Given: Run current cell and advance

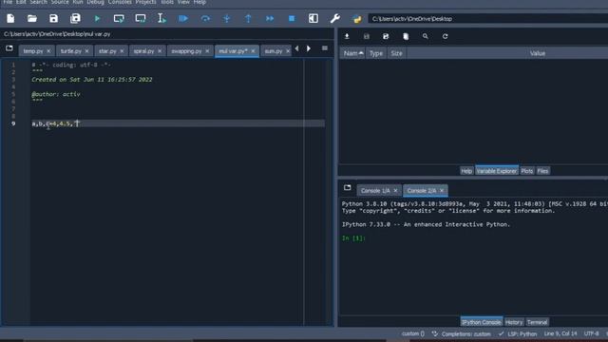Looking at the screenshot, I should [141, 18].
